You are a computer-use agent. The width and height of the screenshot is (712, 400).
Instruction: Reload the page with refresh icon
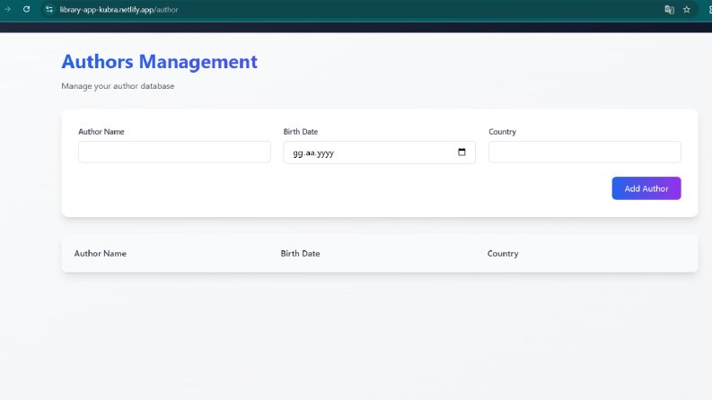coord(26,9)
